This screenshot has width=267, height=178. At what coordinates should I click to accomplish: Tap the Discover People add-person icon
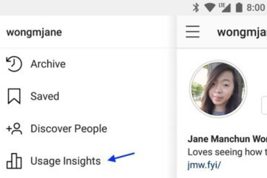tap(14, 129)
